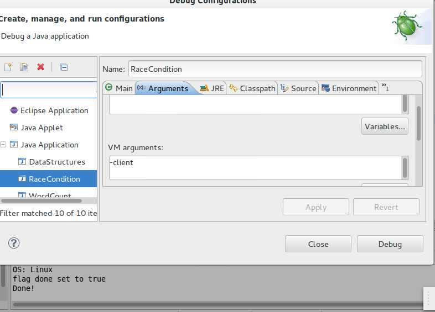Image resolution: width=435 pixels, height=312 pixels.
Task: Click the Java Application type icon
Action: point(14,144)
